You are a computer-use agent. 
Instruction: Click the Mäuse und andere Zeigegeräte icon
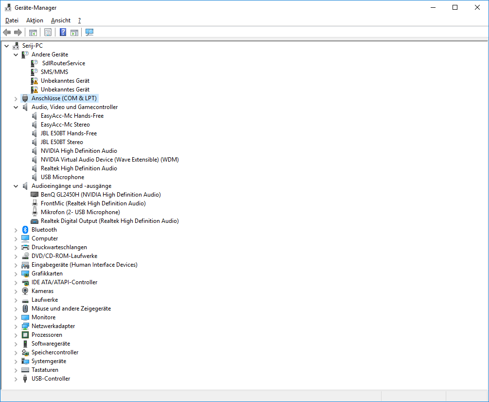tap(25, 309)
